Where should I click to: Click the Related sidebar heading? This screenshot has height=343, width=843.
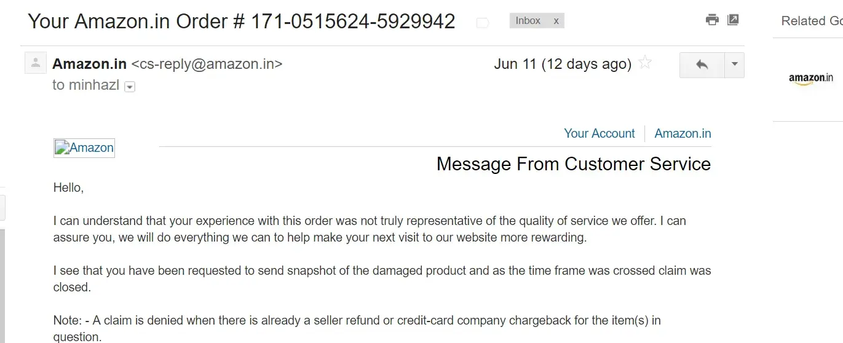coord(811,21)
